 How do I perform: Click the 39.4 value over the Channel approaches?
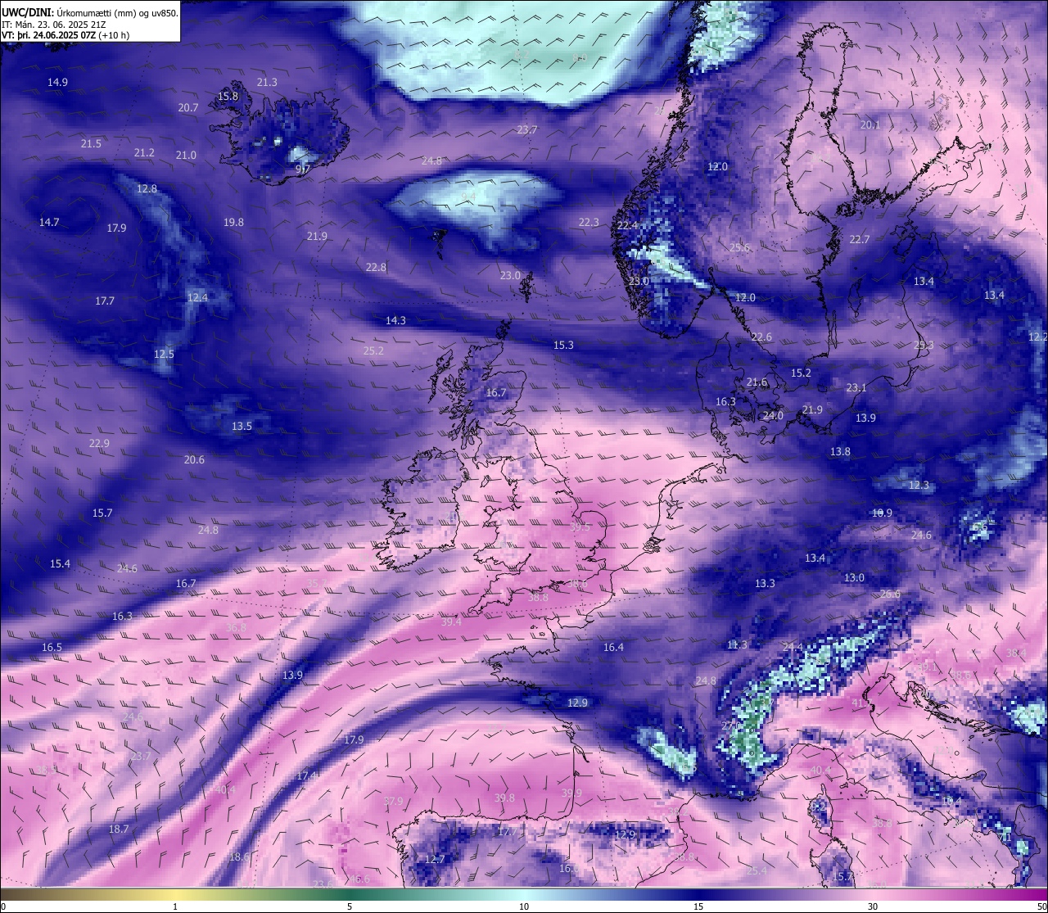[x=451, y=621]
